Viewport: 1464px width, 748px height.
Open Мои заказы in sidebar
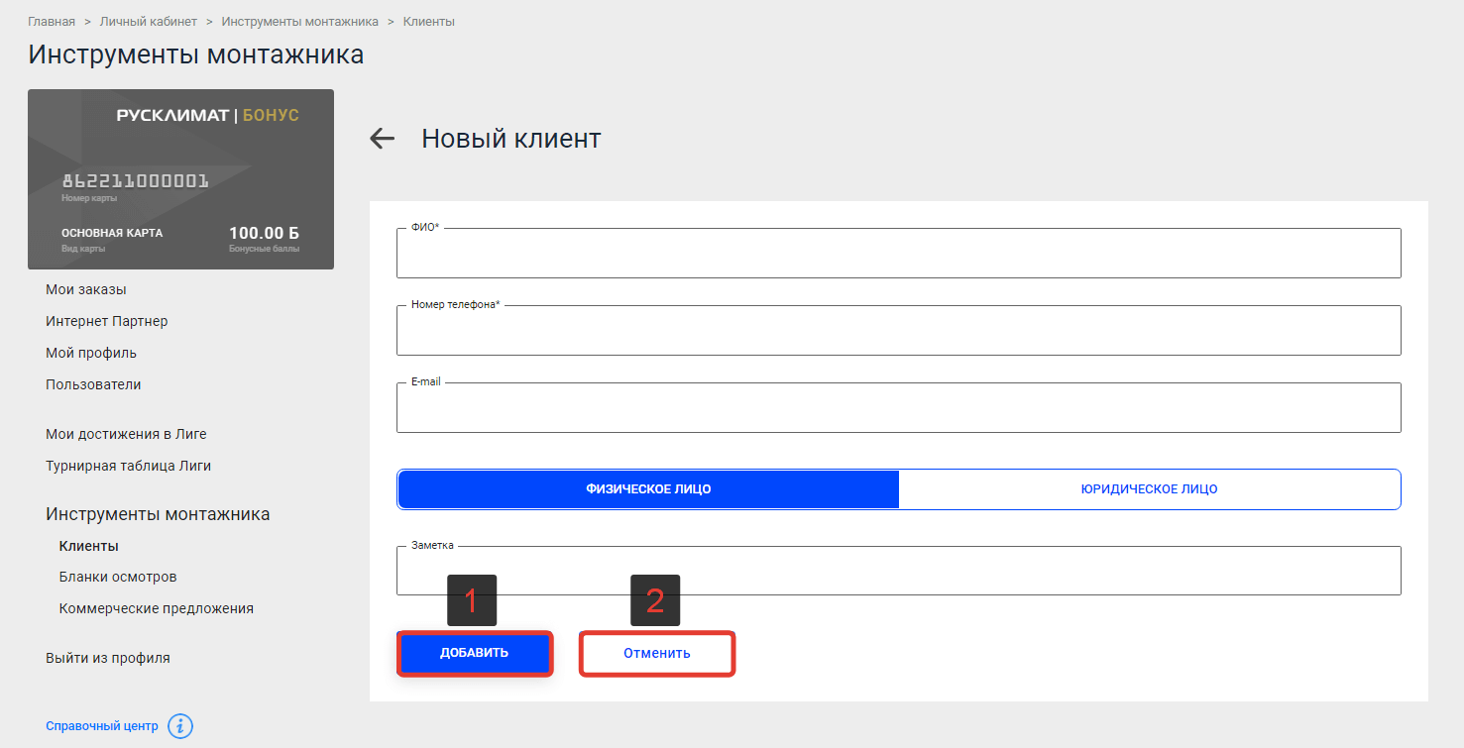tap(86, 289)
